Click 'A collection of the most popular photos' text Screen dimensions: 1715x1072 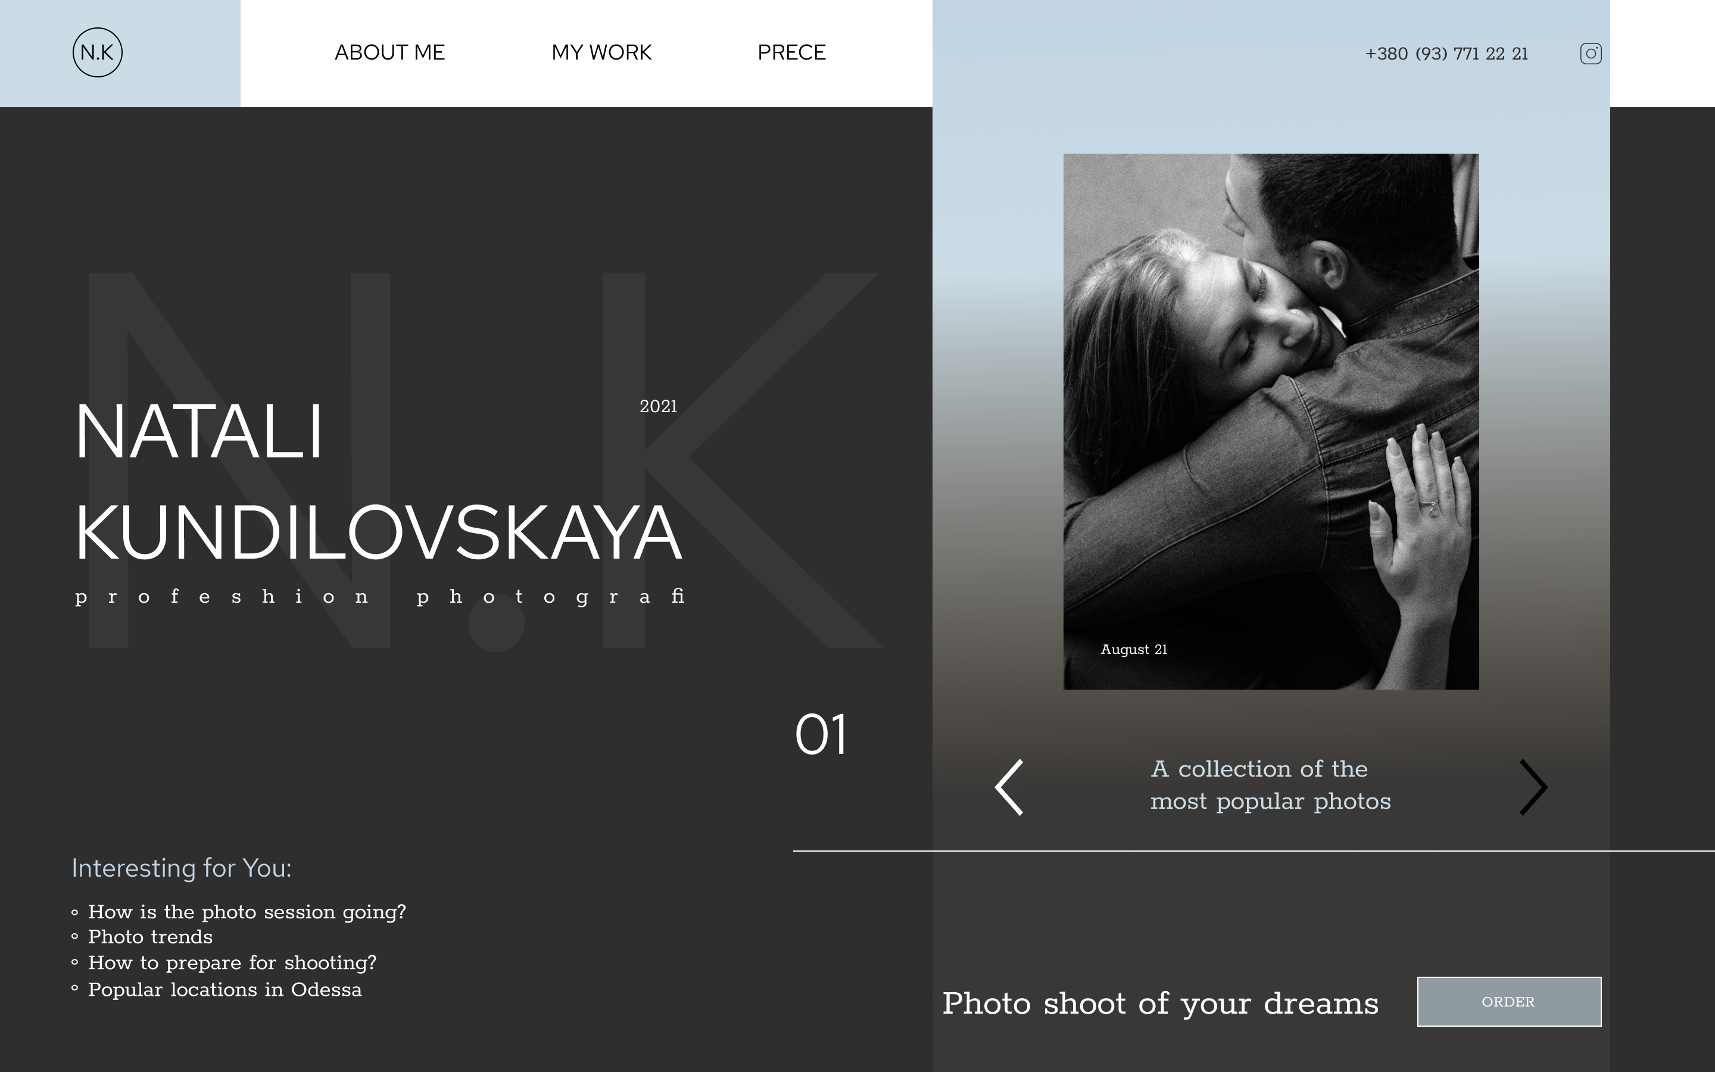pyautogui.click(x=1270, y=785)
